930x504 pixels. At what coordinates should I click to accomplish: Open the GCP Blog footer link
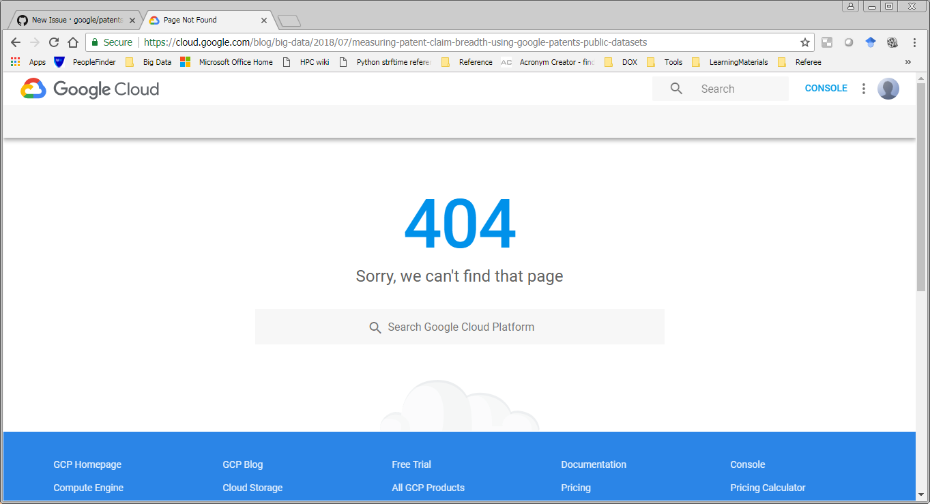tap(242, 464)
